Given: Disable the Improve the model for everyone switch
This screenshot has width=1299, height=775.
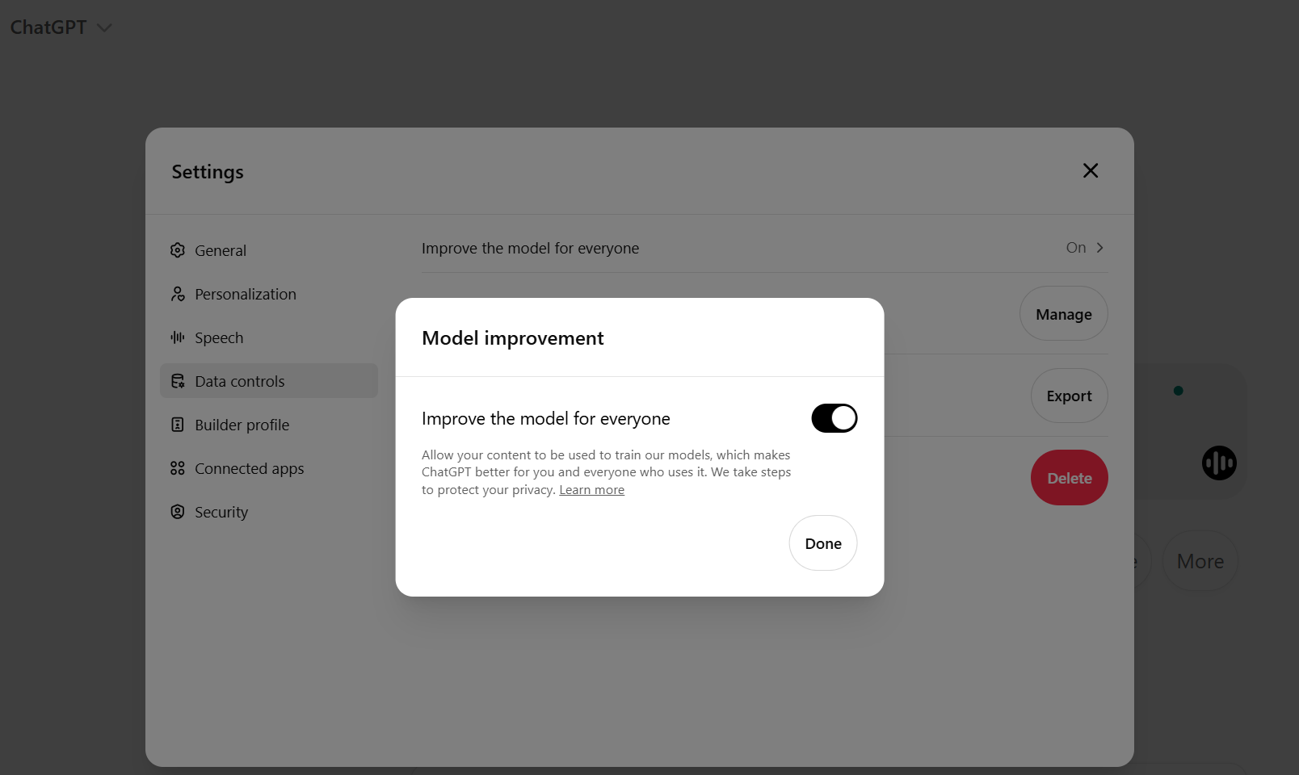Looking at the screenshot, I should click(834, 418).
